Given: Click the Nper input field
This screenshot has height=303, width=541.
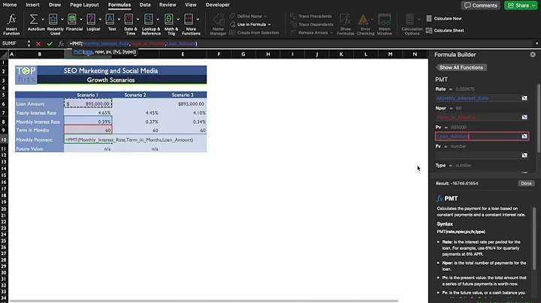Looking at the screenshot, I should click(x=478, y=117).
